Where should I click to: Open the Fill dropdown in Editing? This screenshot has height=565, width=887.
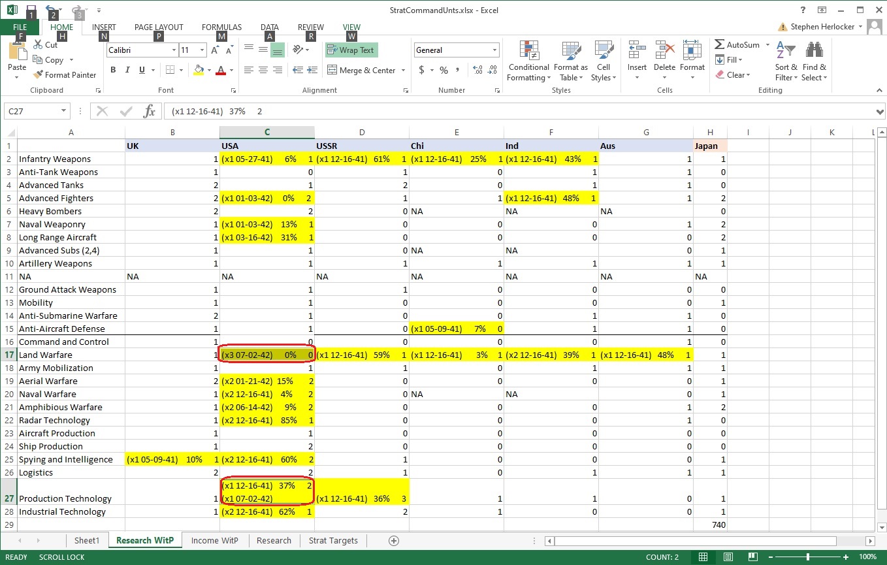(730, 60)
